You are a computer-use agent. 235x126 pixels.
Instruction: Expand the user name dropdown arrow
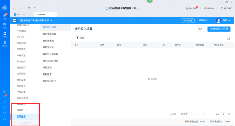point(229,20)
